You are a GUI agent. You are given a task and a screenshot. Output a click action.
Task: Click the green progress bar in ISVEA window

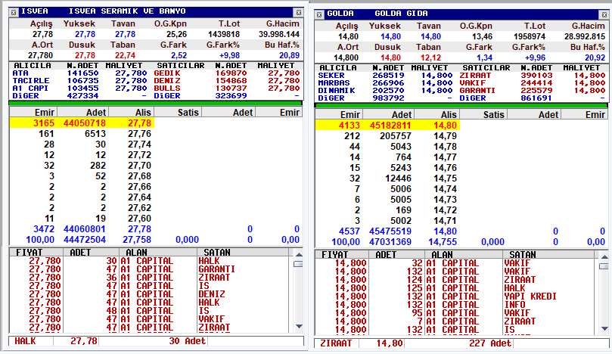(155, 104)
